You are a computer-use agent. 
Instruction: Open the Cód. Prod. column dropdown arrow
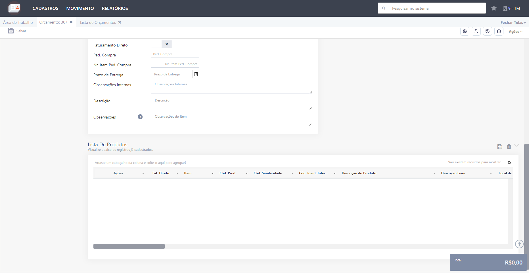247,173
